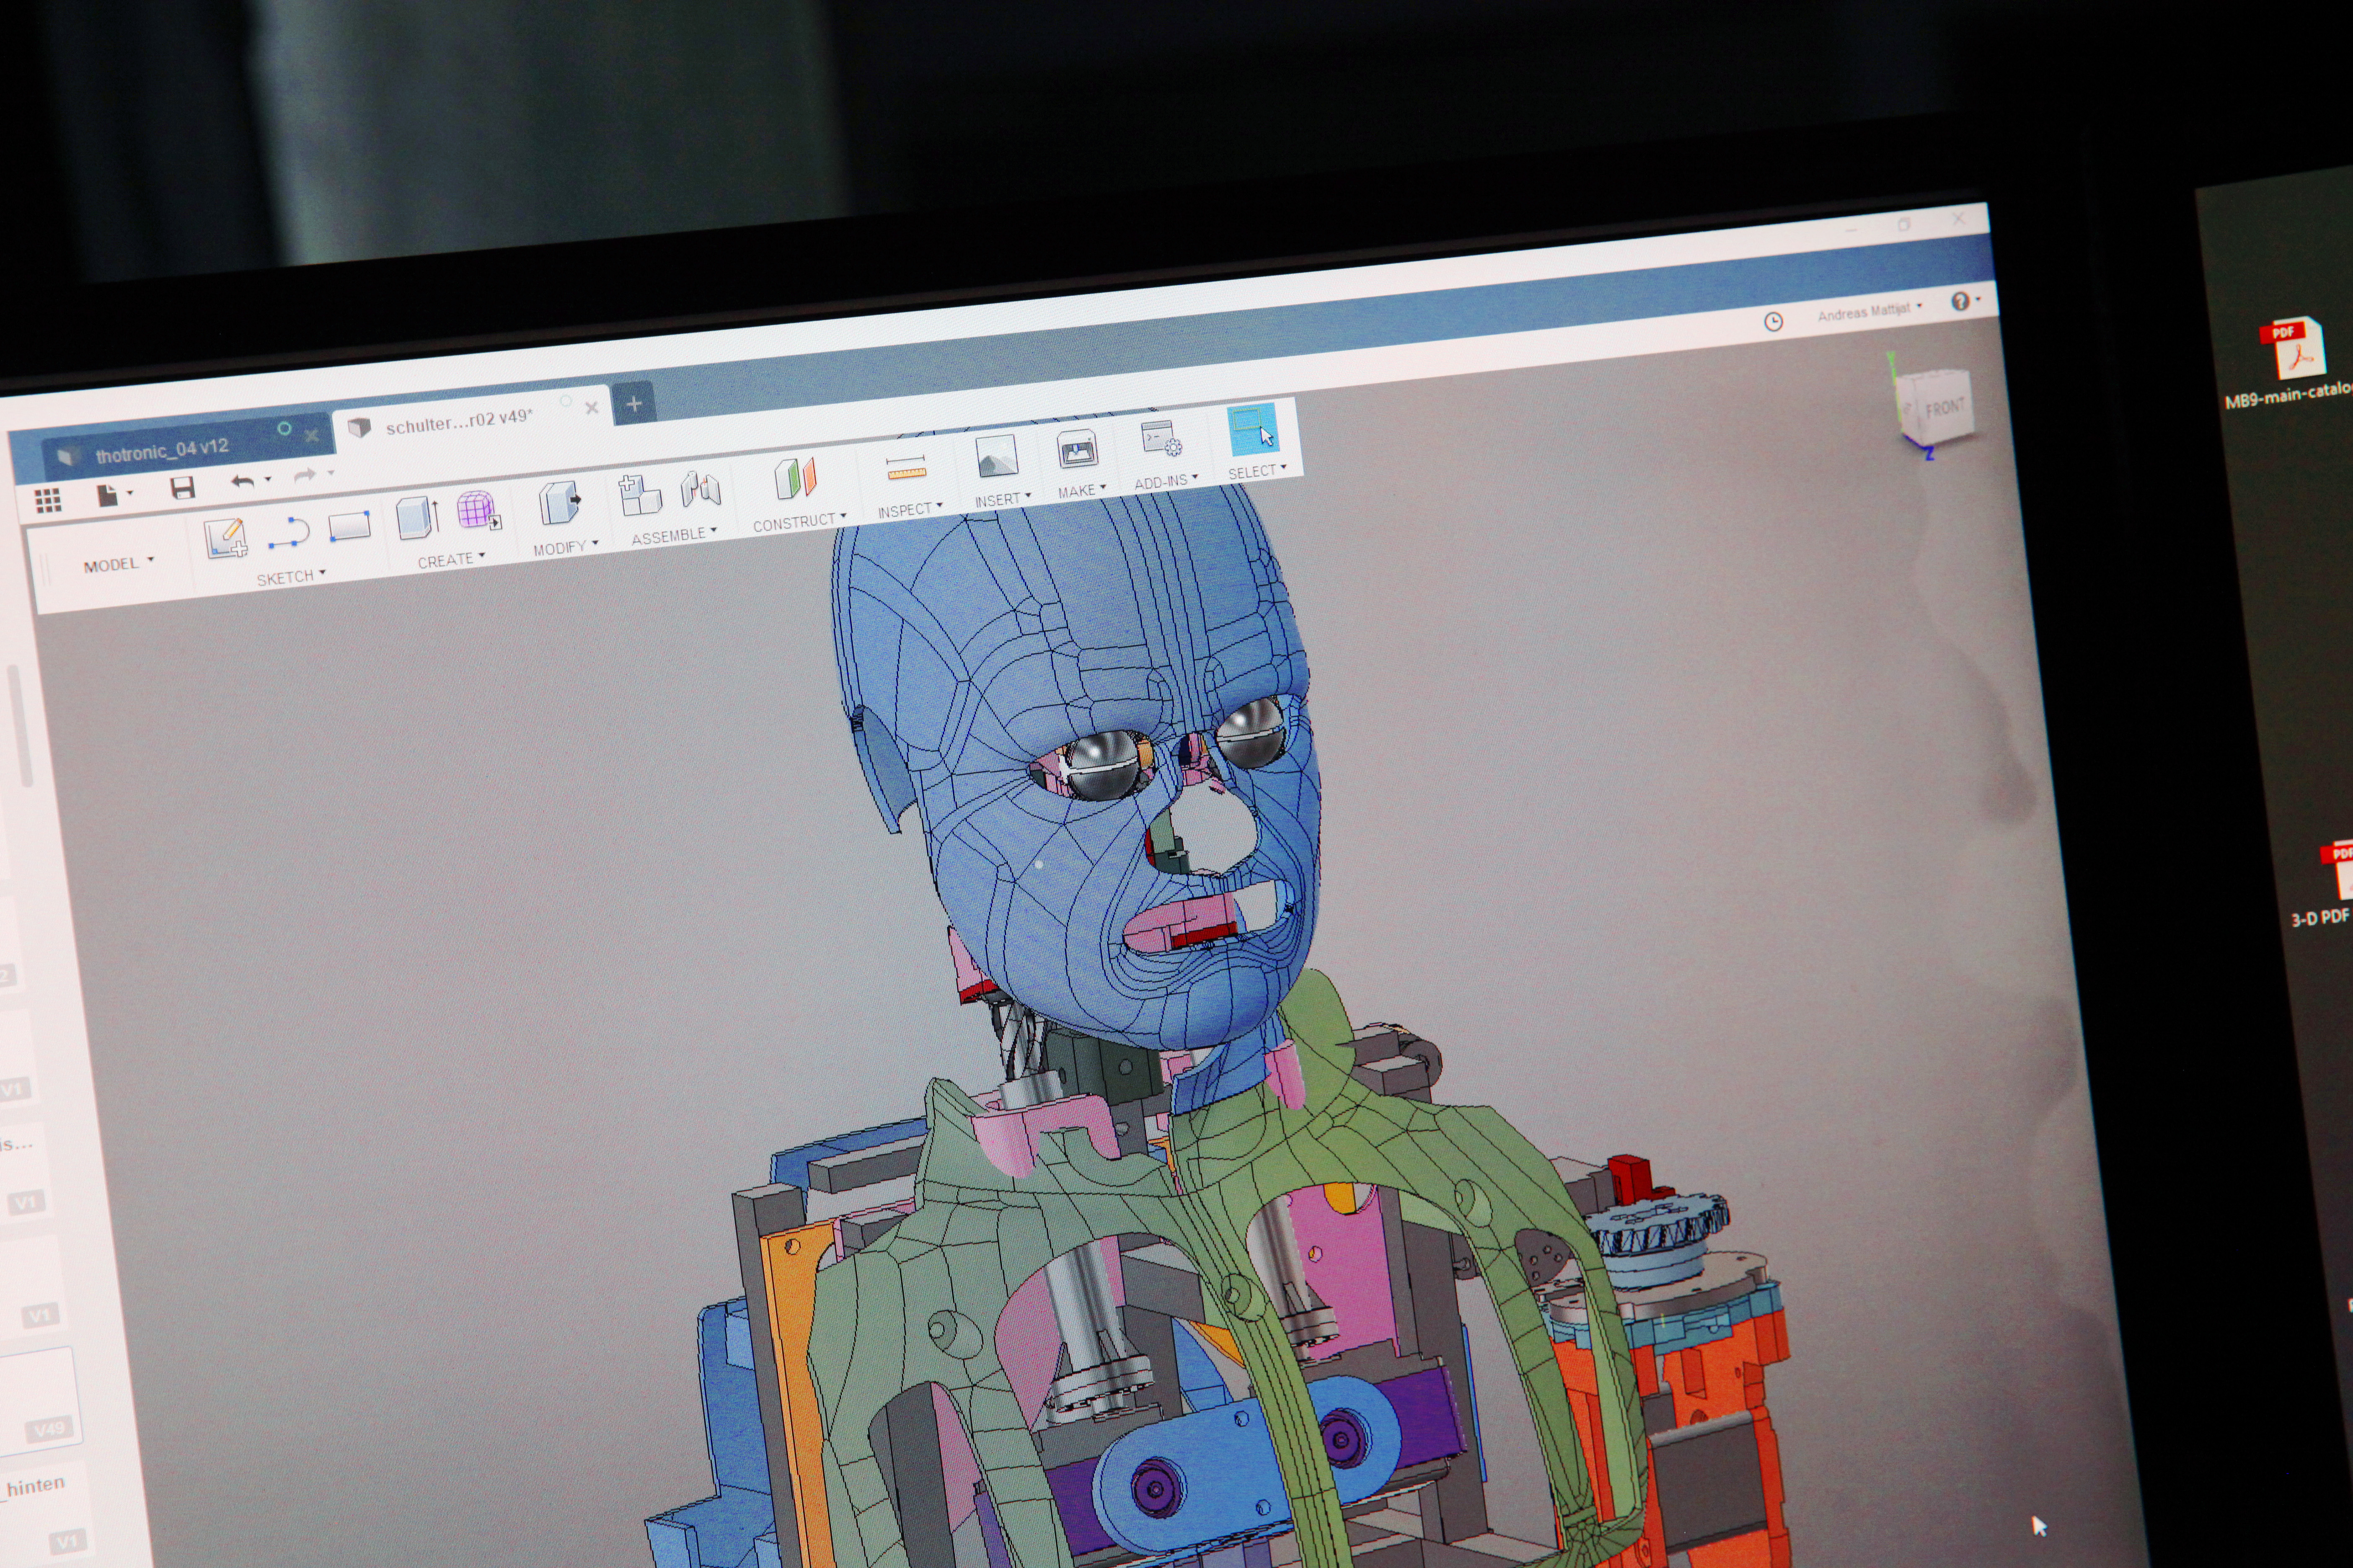Image resolution: width=2353 pixels, height=1568 pixels.
Task: Click the Joint tool icon
Action: coord(700,489)
